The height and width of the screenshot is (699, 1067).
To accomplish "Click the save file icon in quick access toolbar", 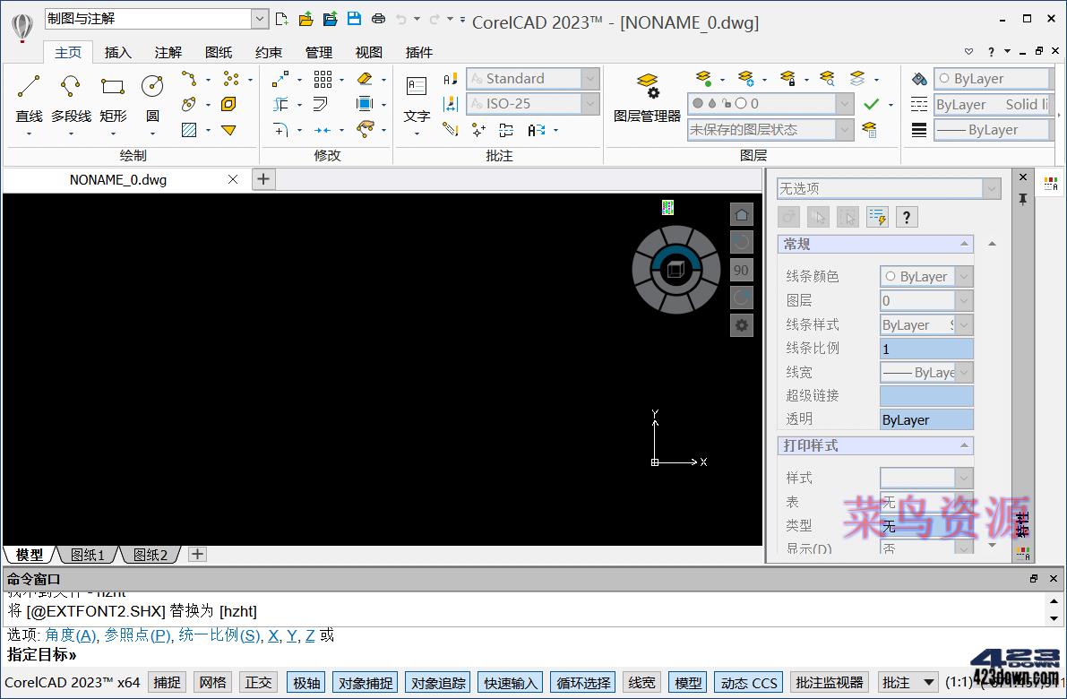I will (353, 17).
